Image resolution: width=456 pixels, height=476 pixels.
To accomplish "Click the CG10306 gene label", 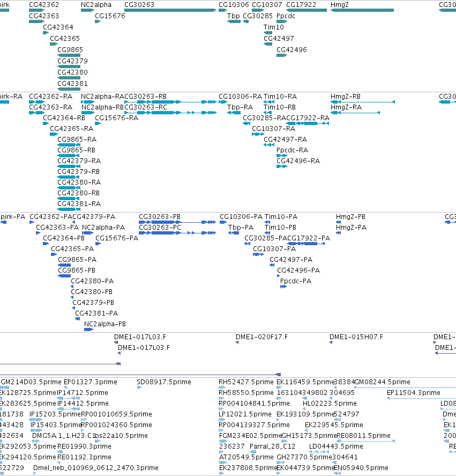I will point(234,5).
